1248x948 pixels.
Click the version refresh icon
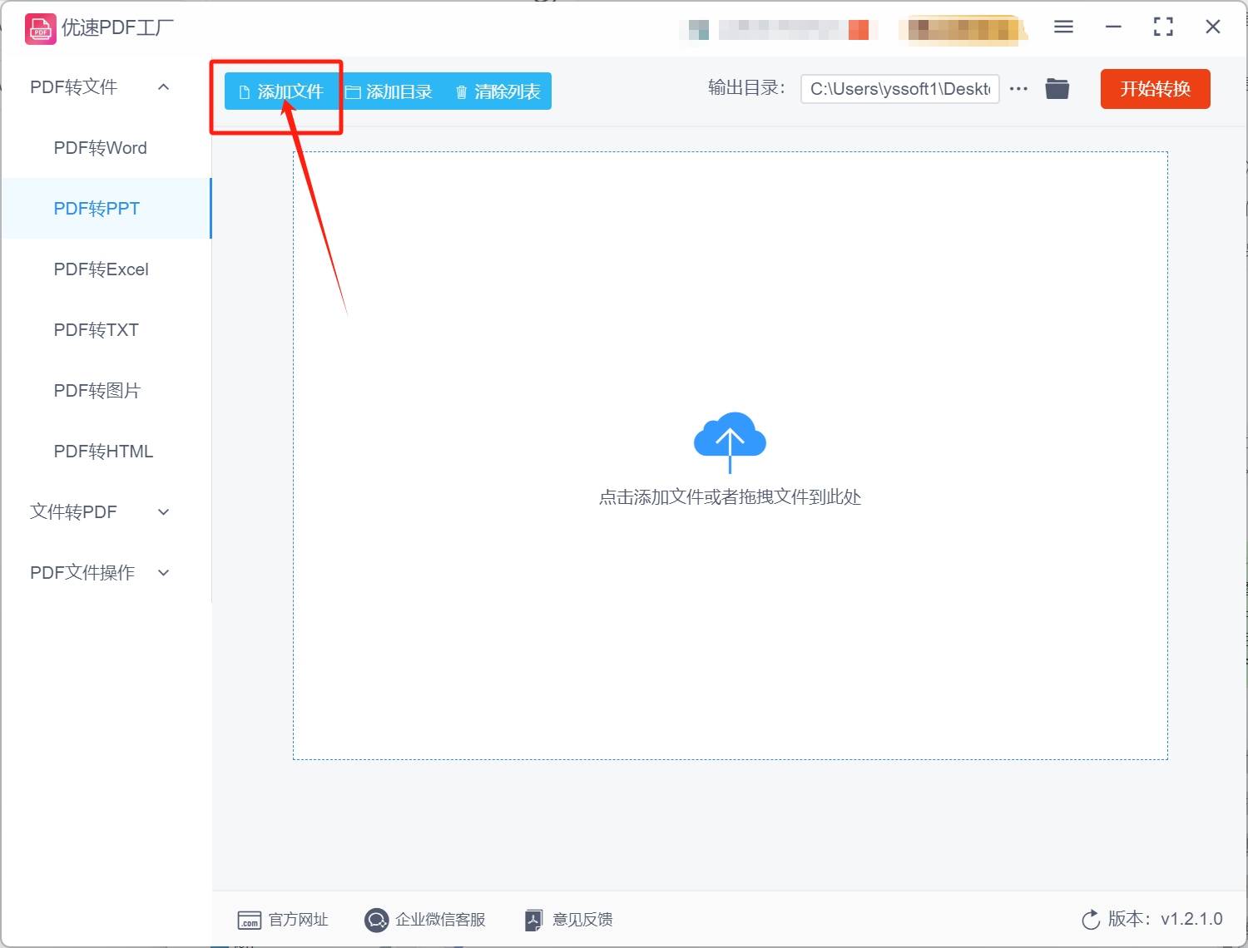(1091, 920)
